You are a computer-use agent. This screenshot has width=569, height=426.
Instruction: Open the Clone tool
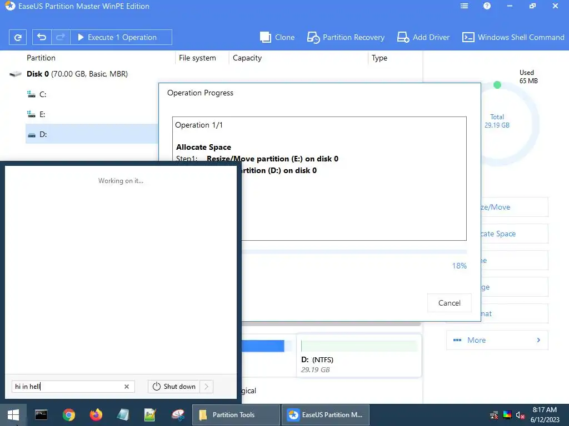(x=277, y=37)
